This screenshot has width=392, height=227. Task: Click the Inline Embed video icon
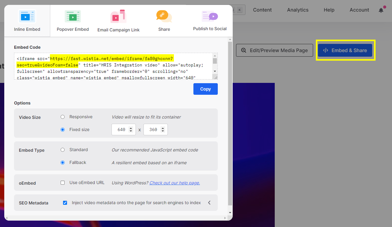pyautogui.click(x=27, y=16)
